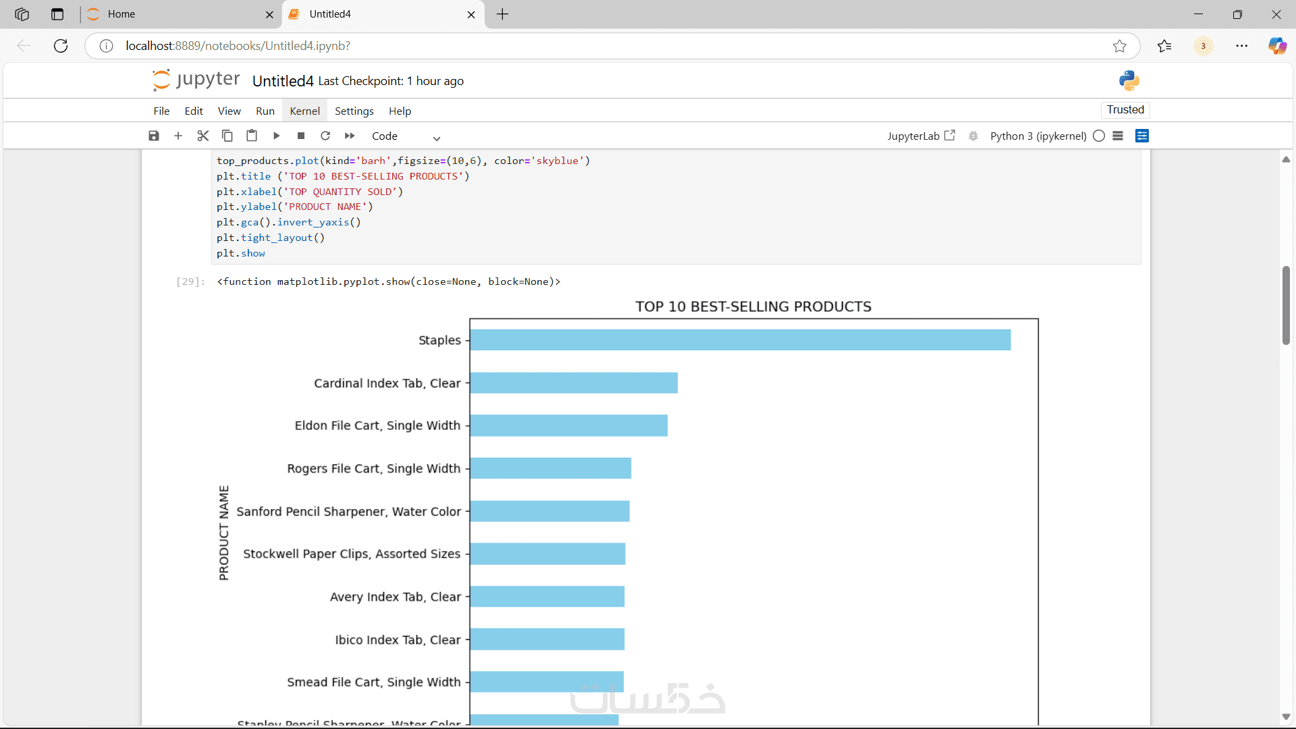The width and height of the screenshot is (1296, 729).
Task: Restart kernel and run all cells
Action: pyautogui.click(x=350, y=136)
